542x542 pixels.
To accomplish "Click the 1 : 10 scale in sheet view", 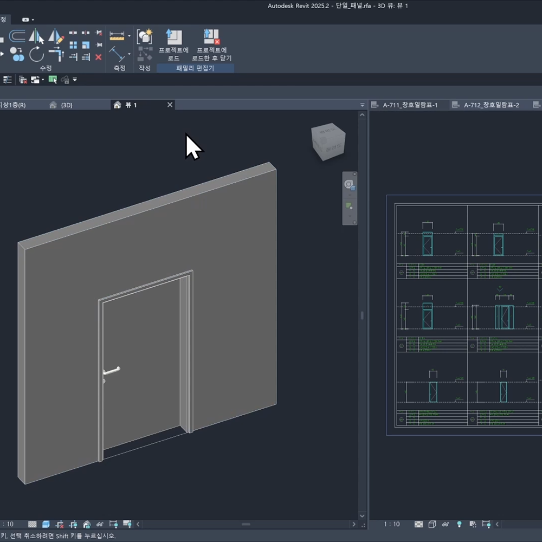I will (391, 525).
